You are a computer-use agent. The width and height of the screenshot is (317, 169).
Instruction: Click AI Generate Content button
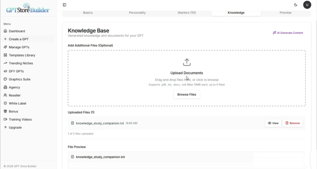pyautogui.click(x=288, y=33)
